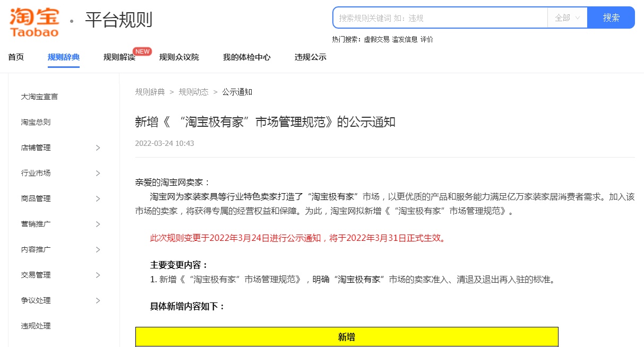
Task: Click the Taobao logo
Action: [34, 21]
